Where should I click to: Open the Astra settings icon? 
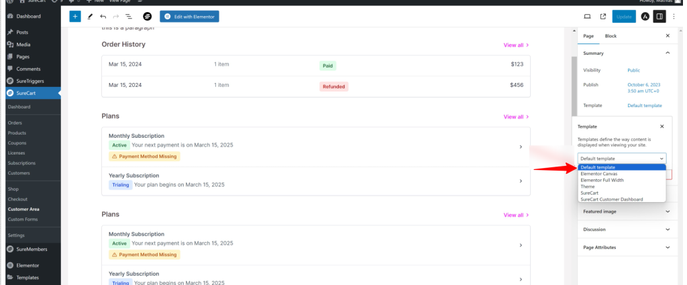(x=645, y=16)
